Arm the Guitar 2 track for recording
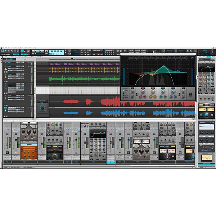 (21, 74)
